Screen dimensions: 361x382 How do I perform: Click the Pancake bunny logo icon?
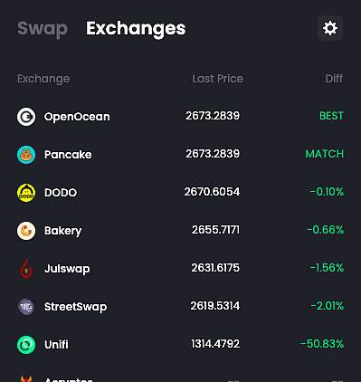[x=26, y=155]
